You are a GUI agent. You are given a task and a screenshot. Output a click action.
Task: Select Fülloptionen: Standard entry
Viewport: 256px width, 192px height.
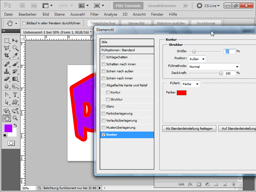[127, 50]
